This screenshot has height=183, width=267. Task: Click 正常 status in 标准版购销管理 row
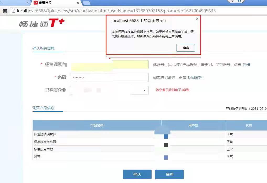pos(229,135)
